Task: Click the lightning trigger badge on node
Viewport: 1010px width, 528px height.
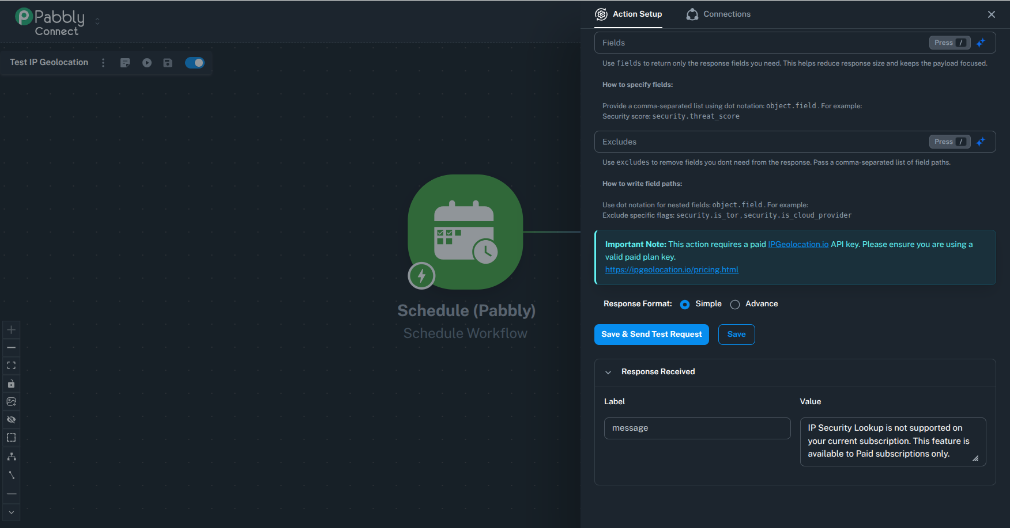Action: (x=421, y=276)
